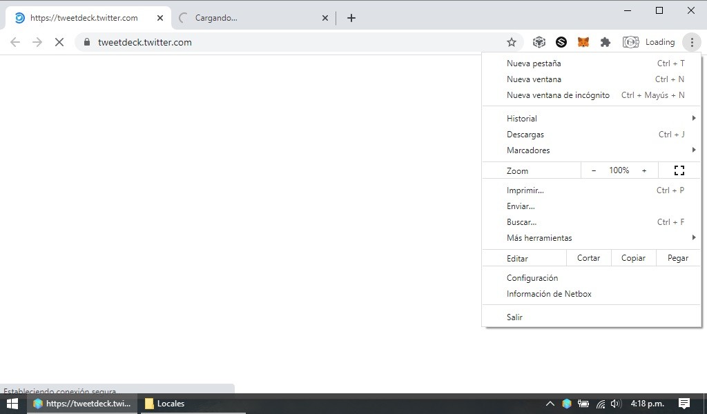The height and width of the screenshot is (414, 707).
Task: Open the MetaMask fox extension
Action: pos(583,42)
